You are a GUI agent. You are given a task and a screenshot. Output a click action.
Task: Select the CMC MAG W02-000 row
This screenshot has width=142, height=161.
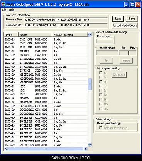[x=46, y=43]
